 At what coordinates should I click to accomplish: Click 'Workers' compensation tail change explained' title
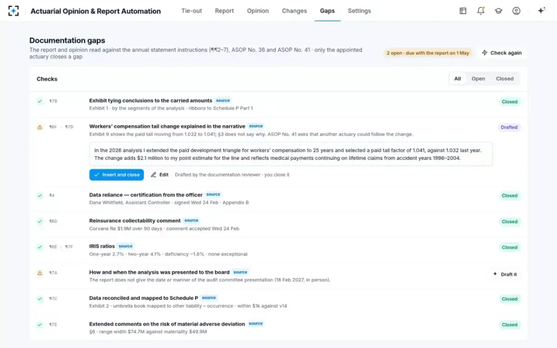[167, 126]
